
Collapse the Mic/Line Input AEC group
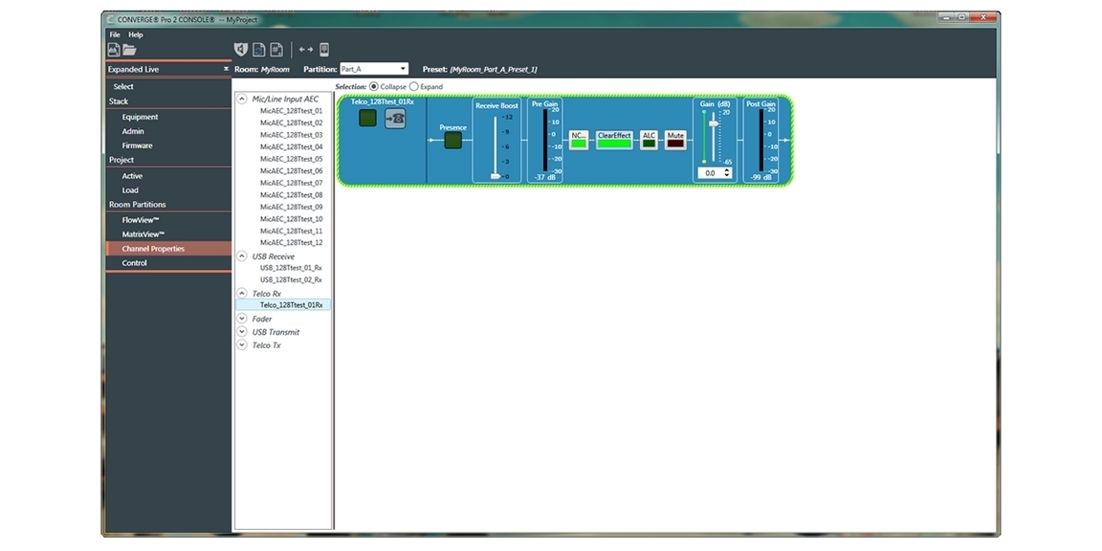click(242, 99)
